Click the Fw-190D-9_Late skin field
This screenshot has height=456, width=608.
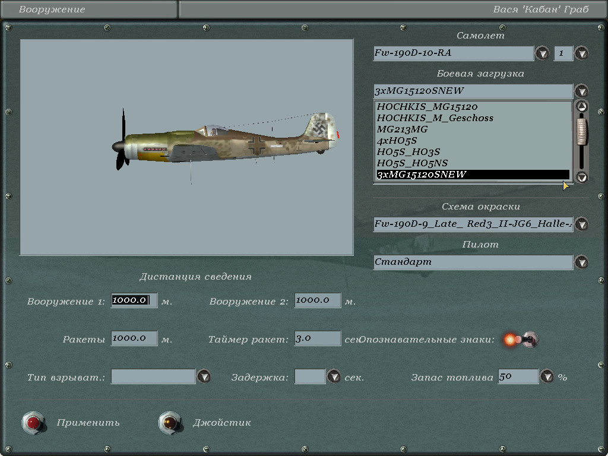pos(473,224)
